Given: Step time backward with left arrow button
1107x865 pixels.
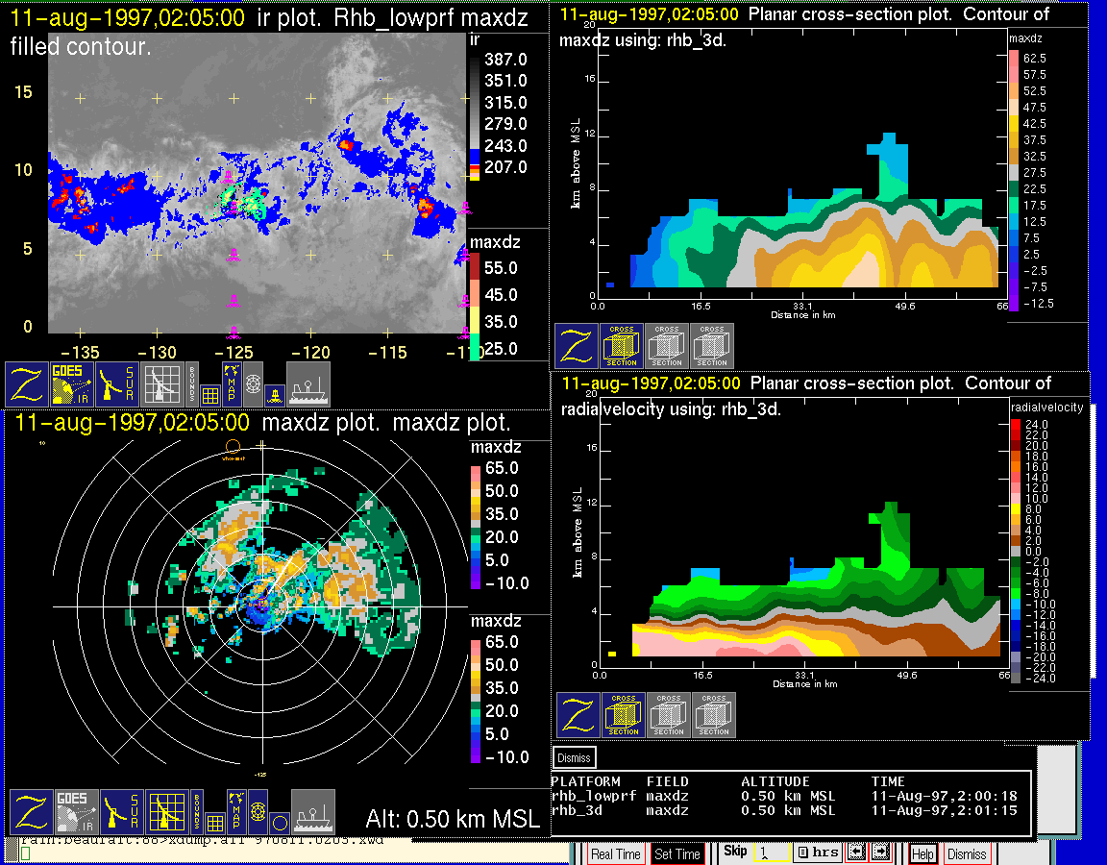Looking at the screenshot, I should (856, 853).
